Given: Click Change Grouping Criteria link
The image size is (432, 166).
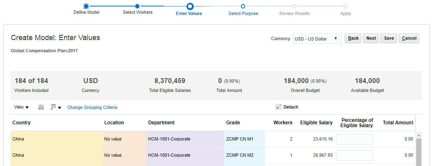Looking at the screenshot, I should click(92, 107).
